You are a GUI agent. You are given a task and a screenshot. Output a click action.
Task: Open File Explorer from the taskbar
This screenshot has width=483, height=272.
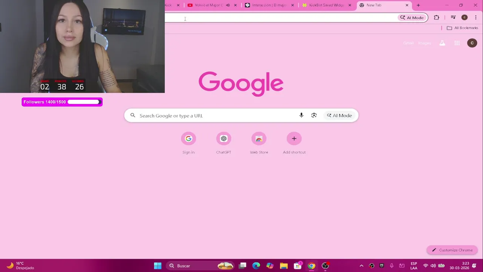tap(284, 266)
